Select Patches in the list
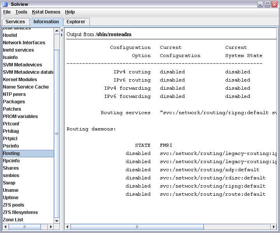The width and height of the screenshot is (280, 233). coord(28,109)
